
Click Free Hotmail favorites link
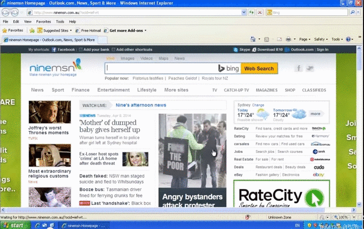point(88,30)
